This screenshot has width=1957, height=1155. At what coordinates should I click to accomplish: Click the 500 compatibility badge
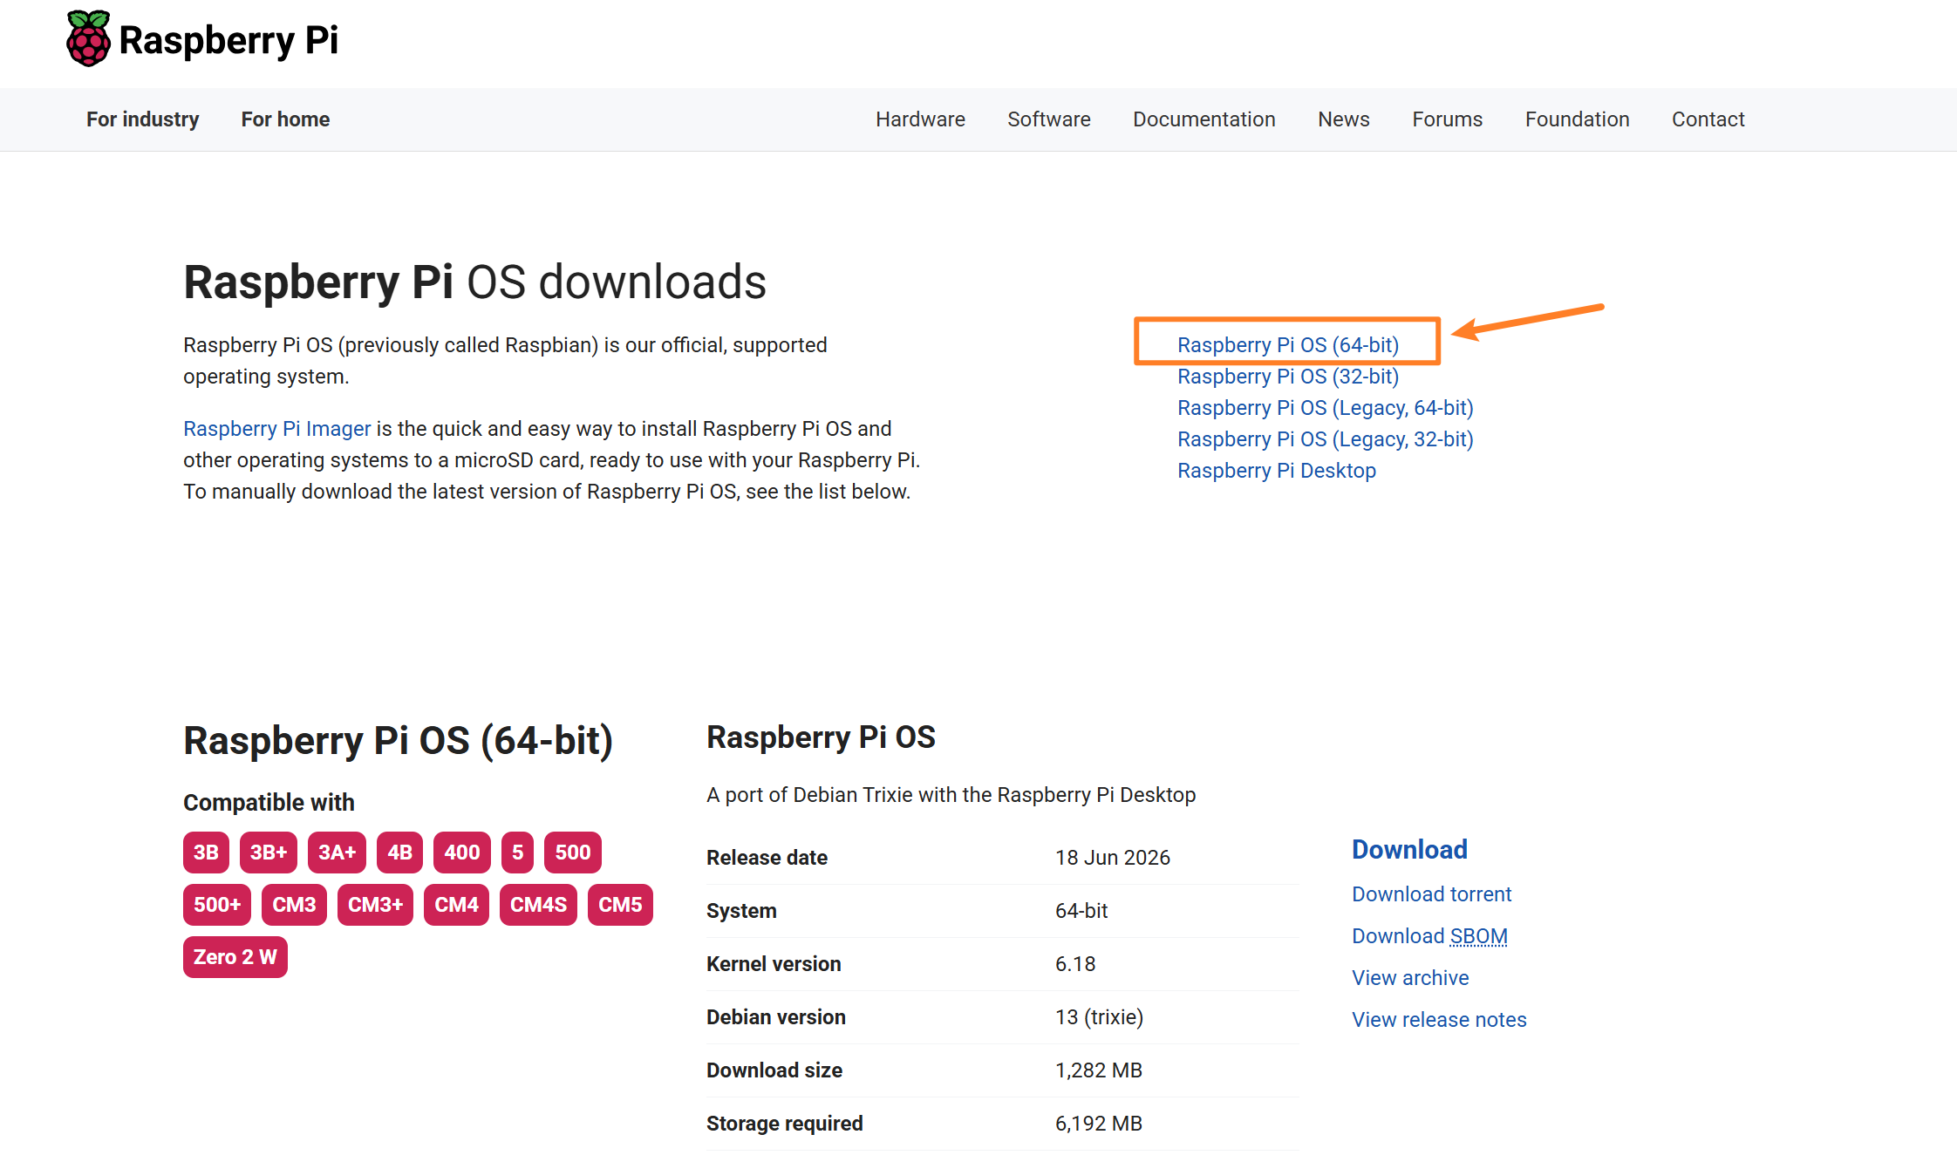pyautogui.click(x=573, y=853)
